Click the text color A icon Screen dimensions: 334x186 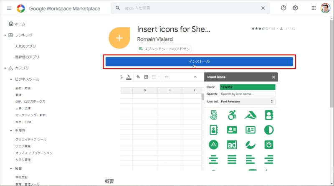click(129, 77)
